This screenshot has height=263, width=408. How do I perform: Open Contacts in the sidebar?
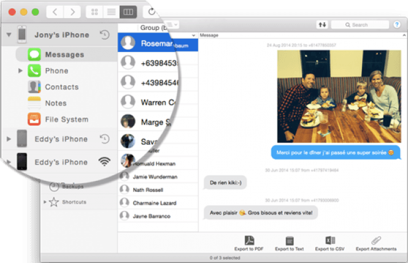62,87
